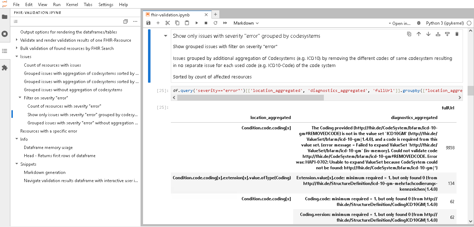Image resolution: width=474 pixels, height=227 pixels.
Task: Delete the active cell with trash icon
Action: click(457, 34)
